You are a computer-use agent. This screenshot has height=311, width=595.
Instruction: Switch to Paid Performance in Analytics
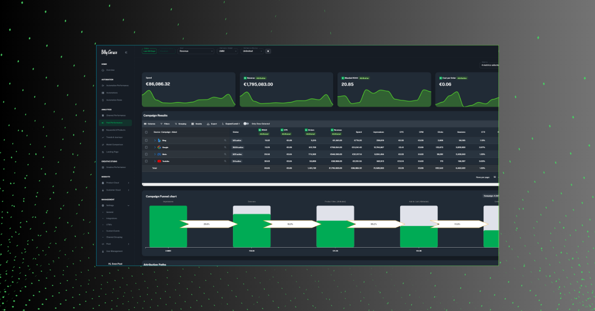(x=115, y=123)
